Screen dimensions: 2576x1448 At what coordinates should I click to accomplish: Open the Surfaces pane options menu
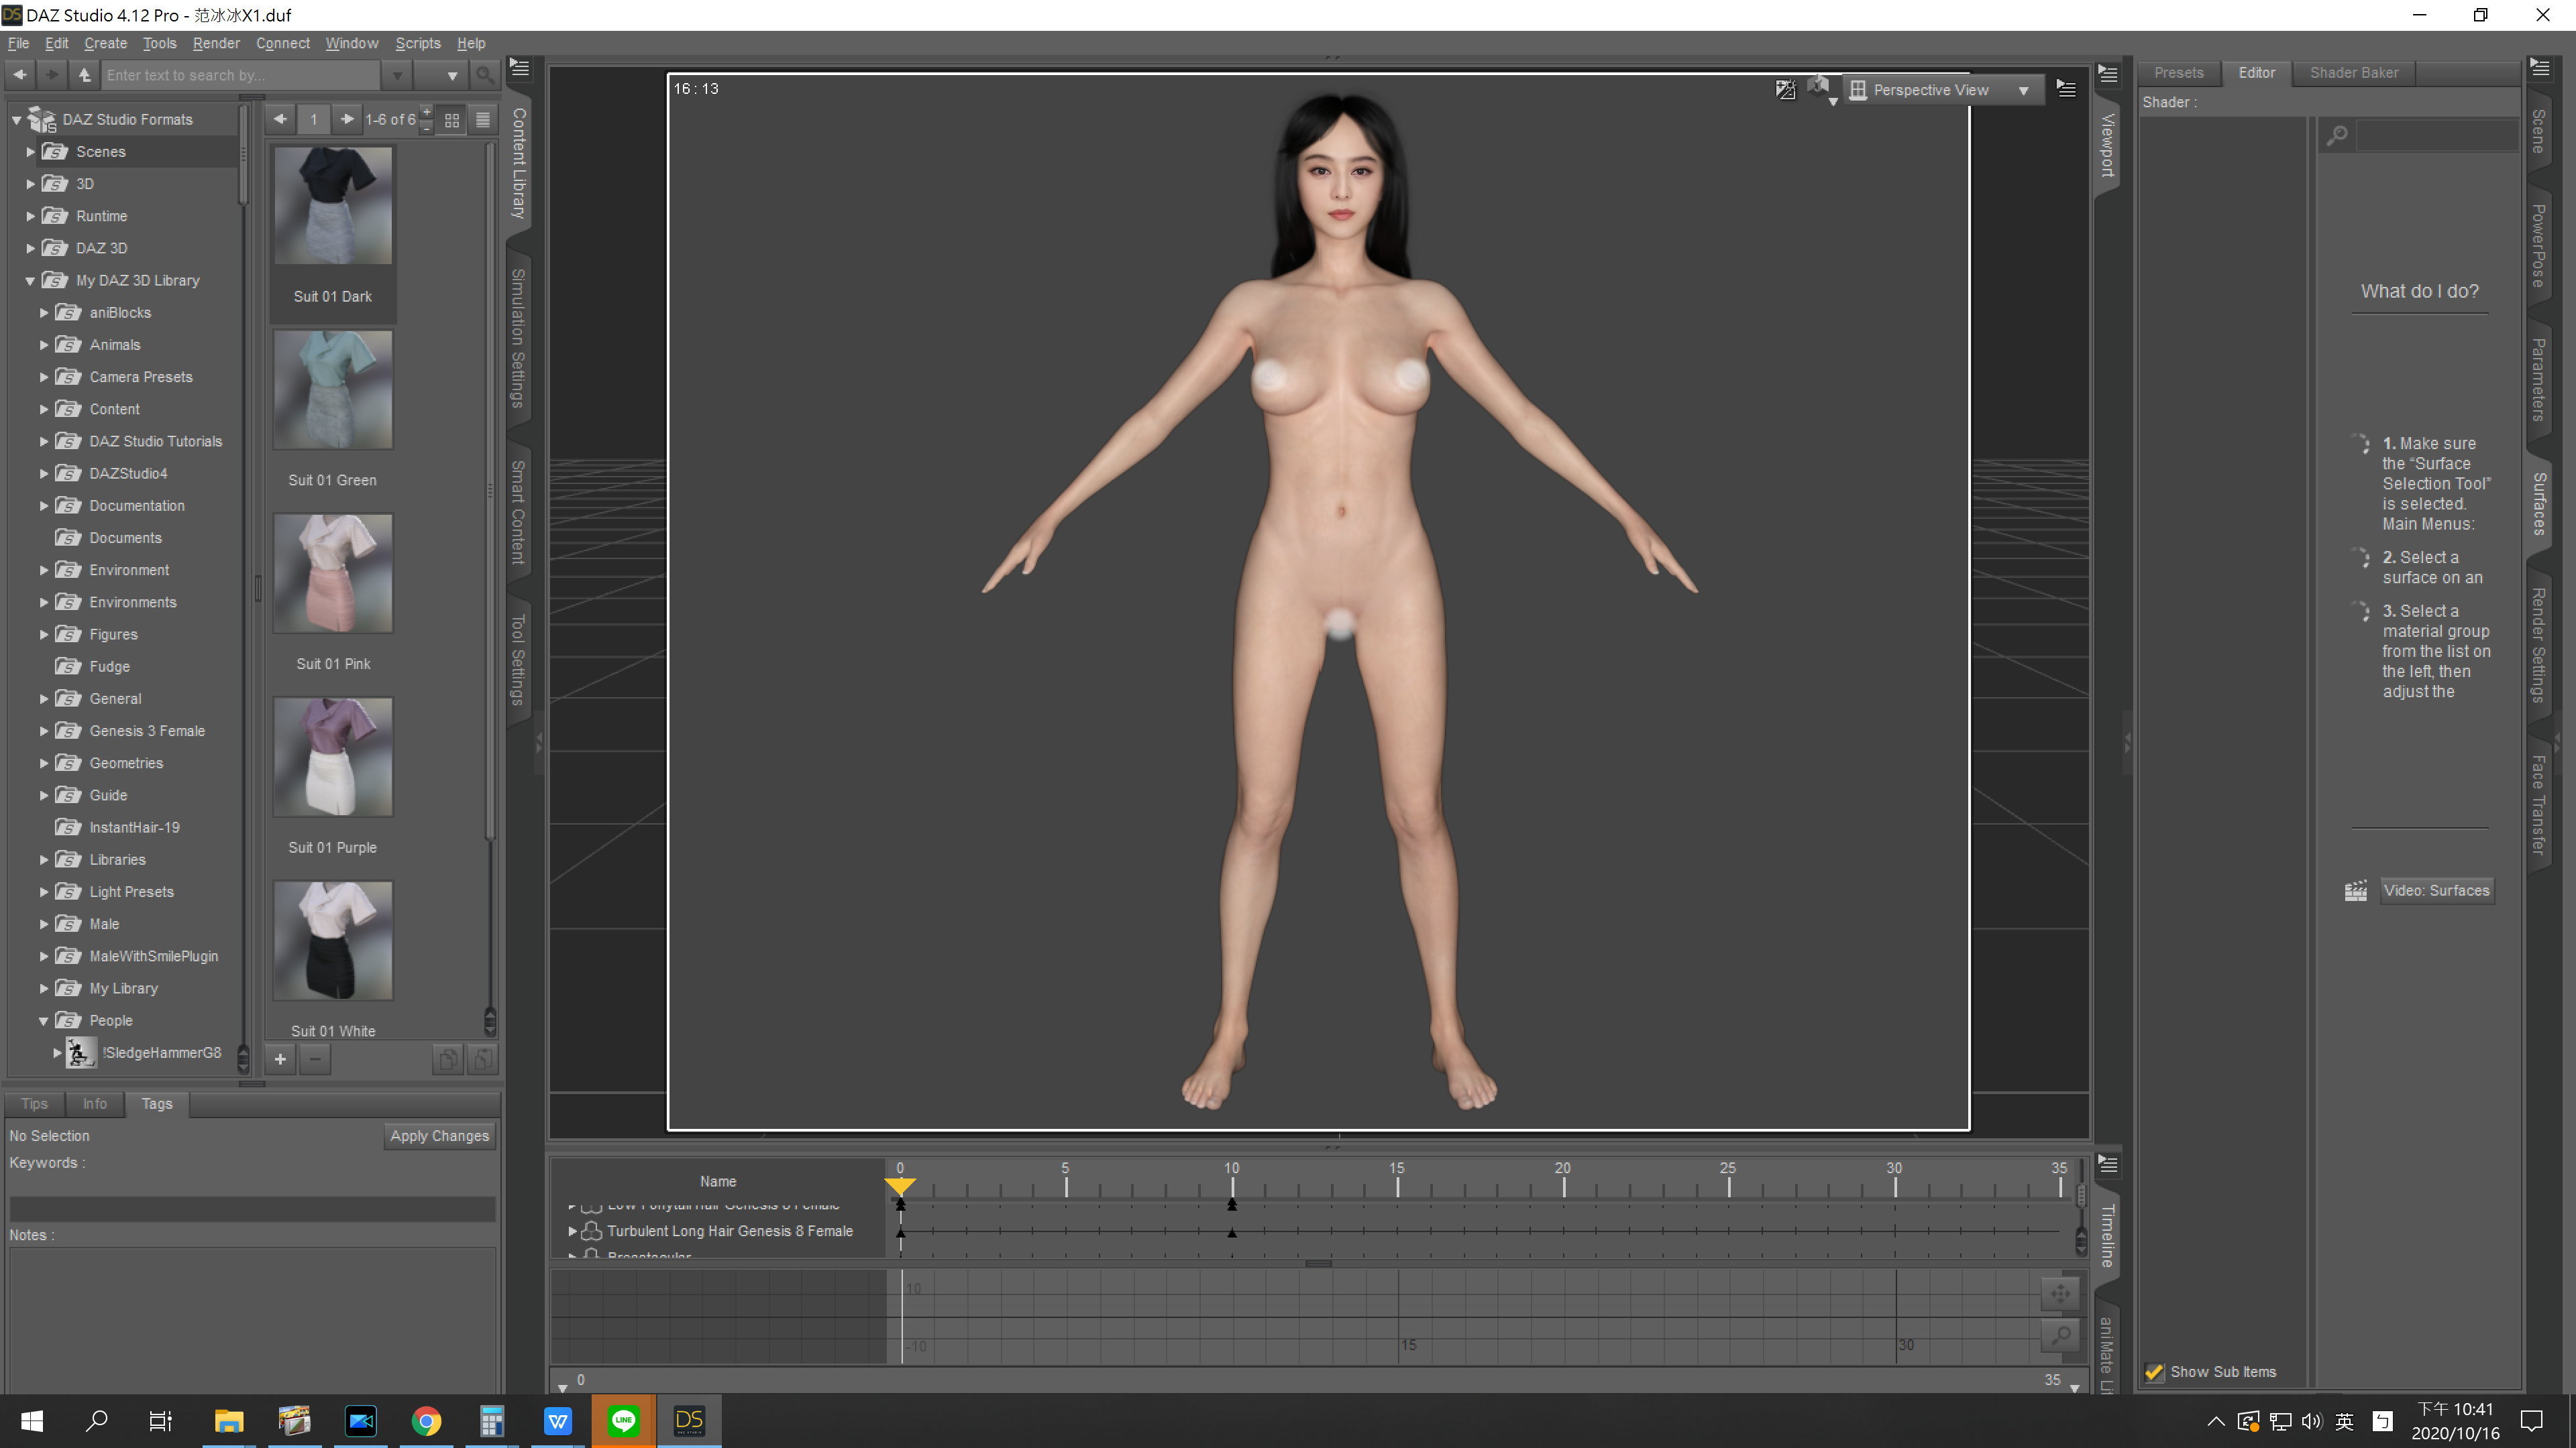coord(2540,68)
